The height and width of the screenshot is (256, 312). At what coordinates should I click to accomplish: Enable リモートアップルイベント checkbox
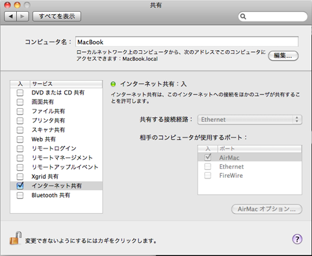(x=20, y=167)
